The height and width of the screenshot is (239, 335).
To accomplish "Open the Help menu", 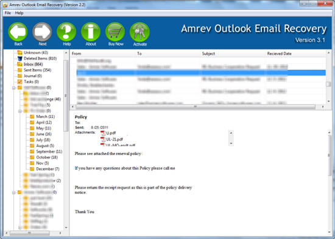I will pos(19,13).
